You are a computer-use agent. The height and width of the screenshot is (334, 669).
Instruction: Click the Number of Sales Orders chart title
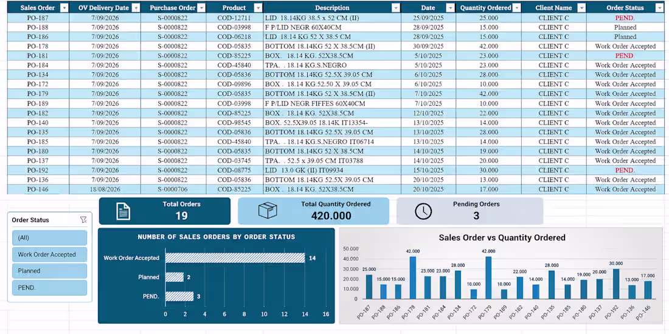coord(217,237)
